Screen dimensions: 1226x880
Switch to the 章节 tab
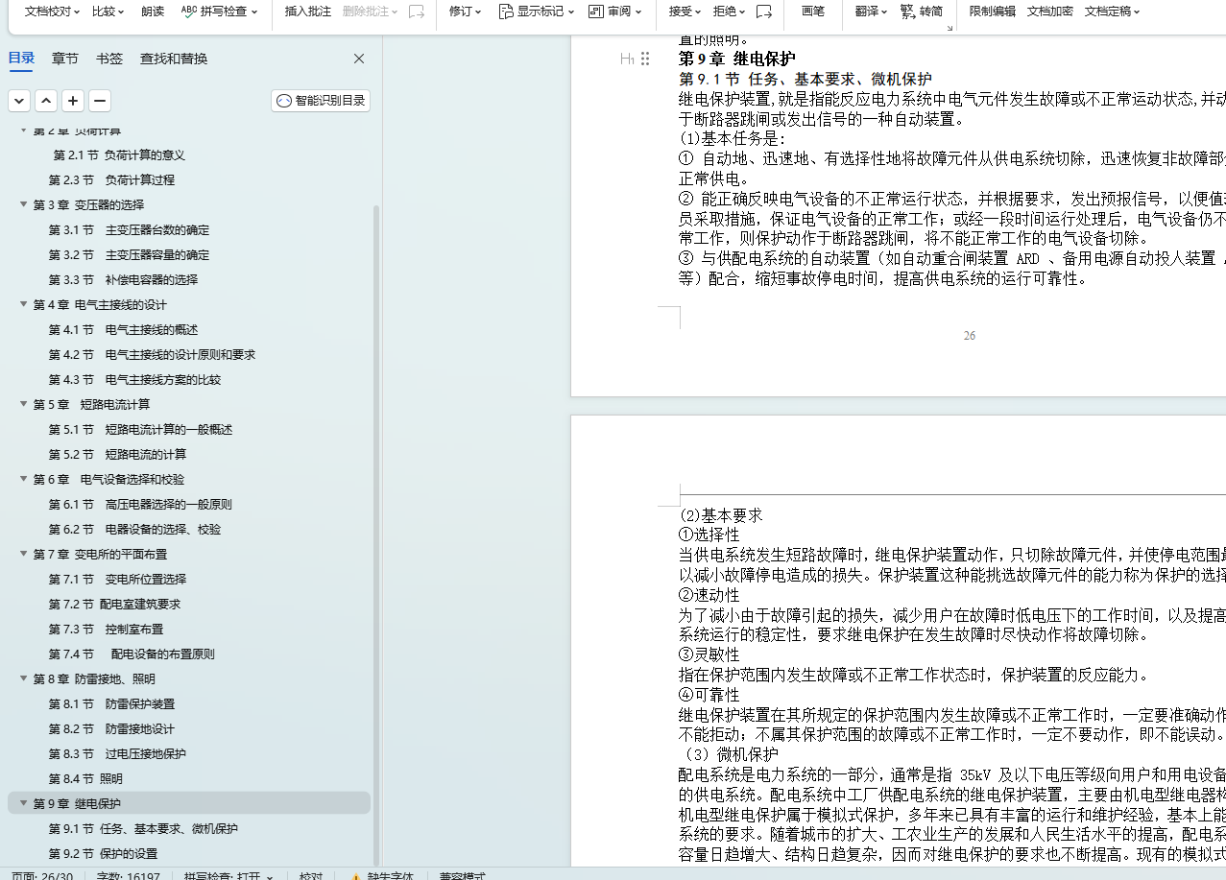point(65,59)
